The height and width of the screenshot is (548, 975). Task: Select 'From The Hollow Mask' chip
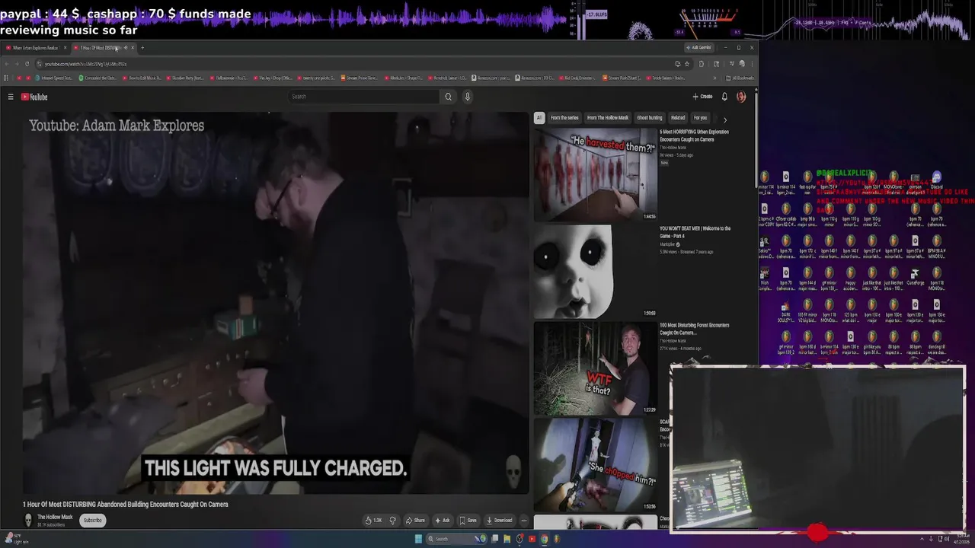[x=608, y=118]
